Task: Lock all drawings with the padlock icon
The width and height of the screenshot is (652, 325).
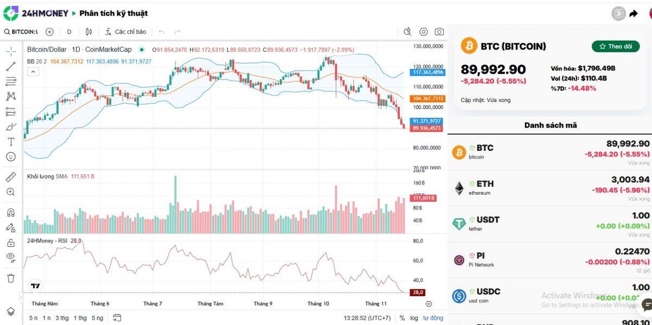Action: [x=11, y=243]
